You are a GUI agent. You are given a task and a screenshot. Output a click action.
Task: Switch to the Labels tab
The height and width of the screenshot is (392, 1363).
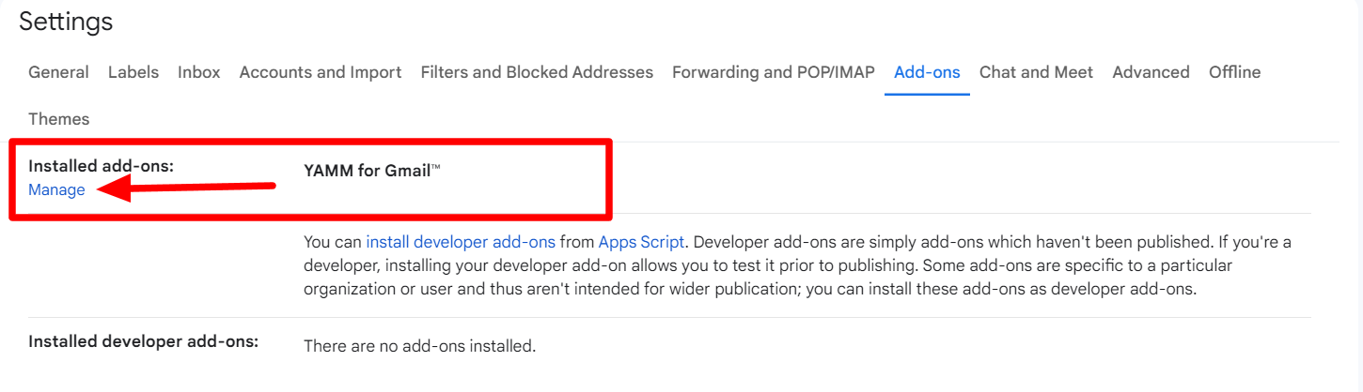click(x=133, y=72)
